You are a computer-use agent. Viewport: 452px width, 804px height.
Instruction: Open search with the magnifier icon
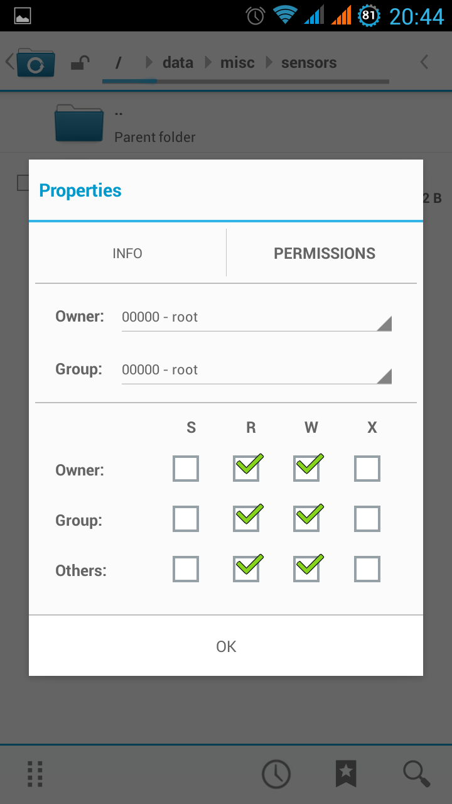pyautogui.click(x=416, y=774)
